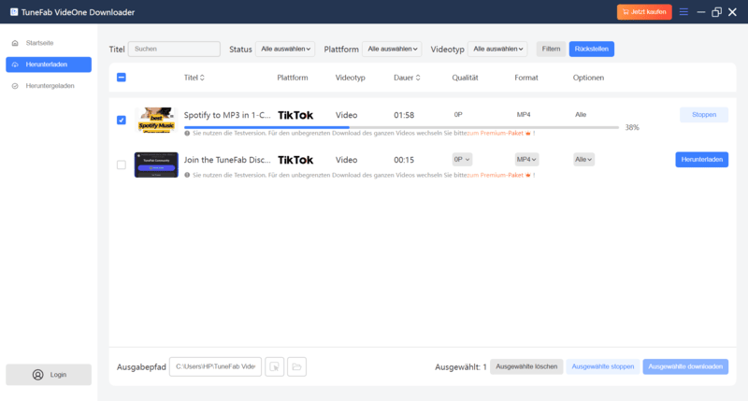
Task: Open the 0P quality dropdown in Join row
Action: point(462,159)
